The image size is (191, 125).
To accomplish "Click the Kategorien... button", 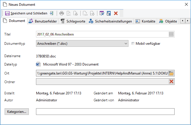I will (17, 111).
